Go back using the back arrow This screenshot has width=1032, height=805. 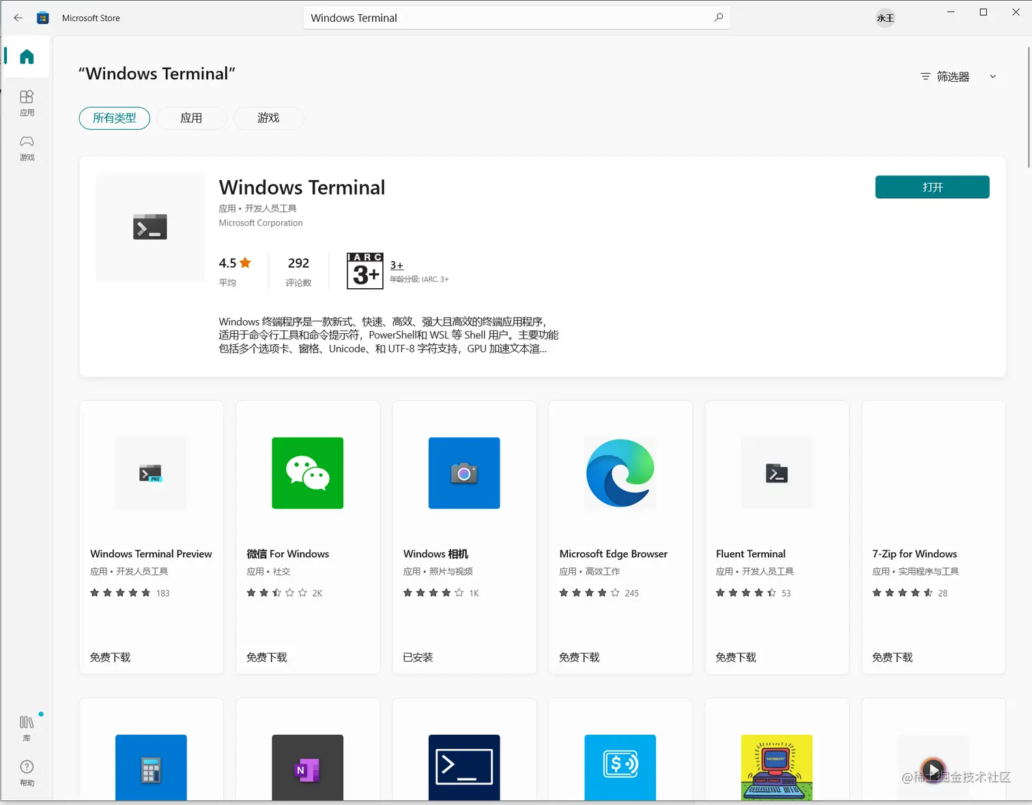point(18,18)
